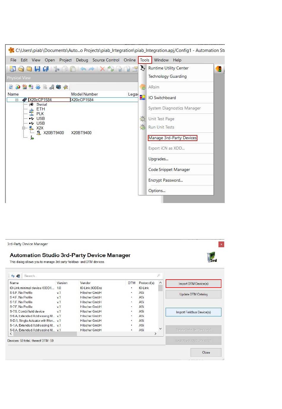Select Upgrades... from Tools menu

(158, 159)
